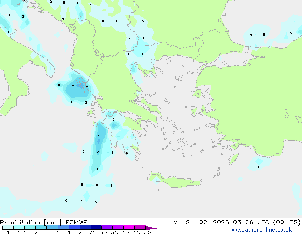Click the 10–15 mm legend color swatch
Image resolution: width=302 pixels, height=234 pixels.
click(63, 228)
